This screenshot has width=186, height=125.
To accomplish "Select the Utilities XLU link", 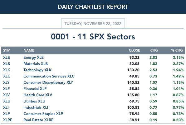I will [34, 101].
